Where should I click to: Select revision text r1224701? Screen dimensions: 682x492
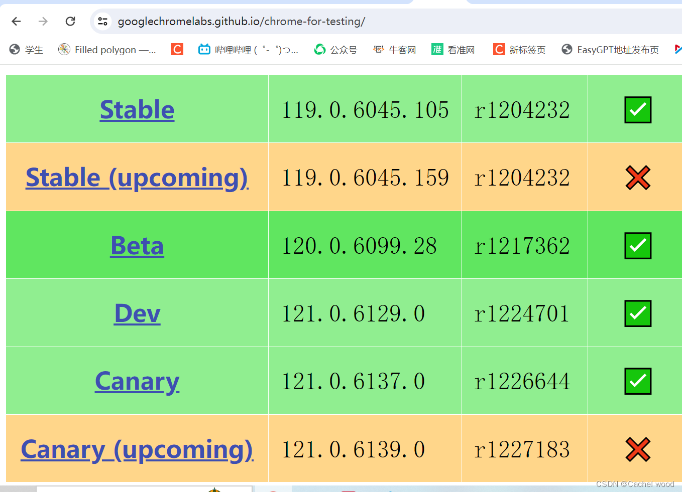[522, 313]
